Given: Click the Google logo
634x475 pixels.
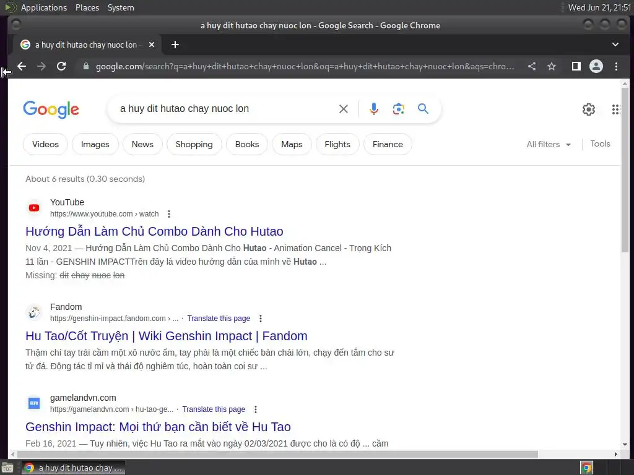Looking at the screenshot, I should pyautogui.click(x=51, y=109).
